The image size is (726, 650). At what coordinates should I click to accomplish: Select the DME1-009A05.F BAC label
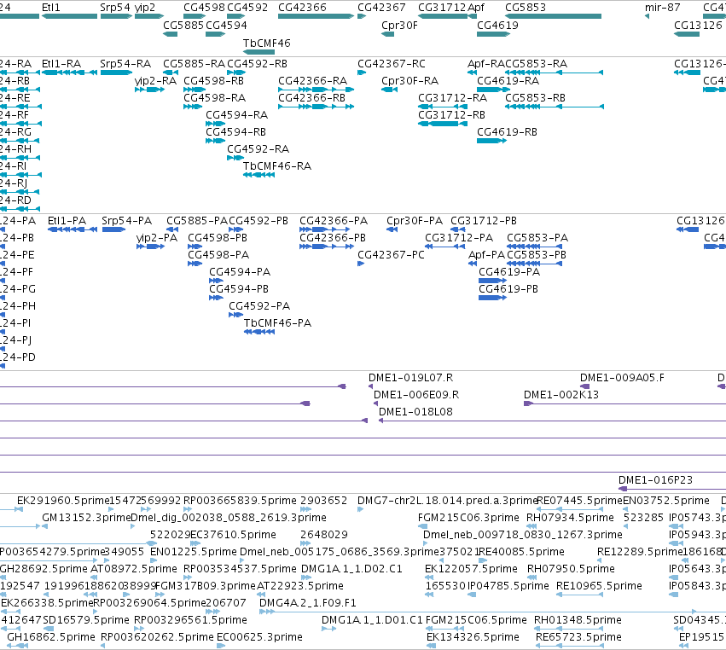622,378
